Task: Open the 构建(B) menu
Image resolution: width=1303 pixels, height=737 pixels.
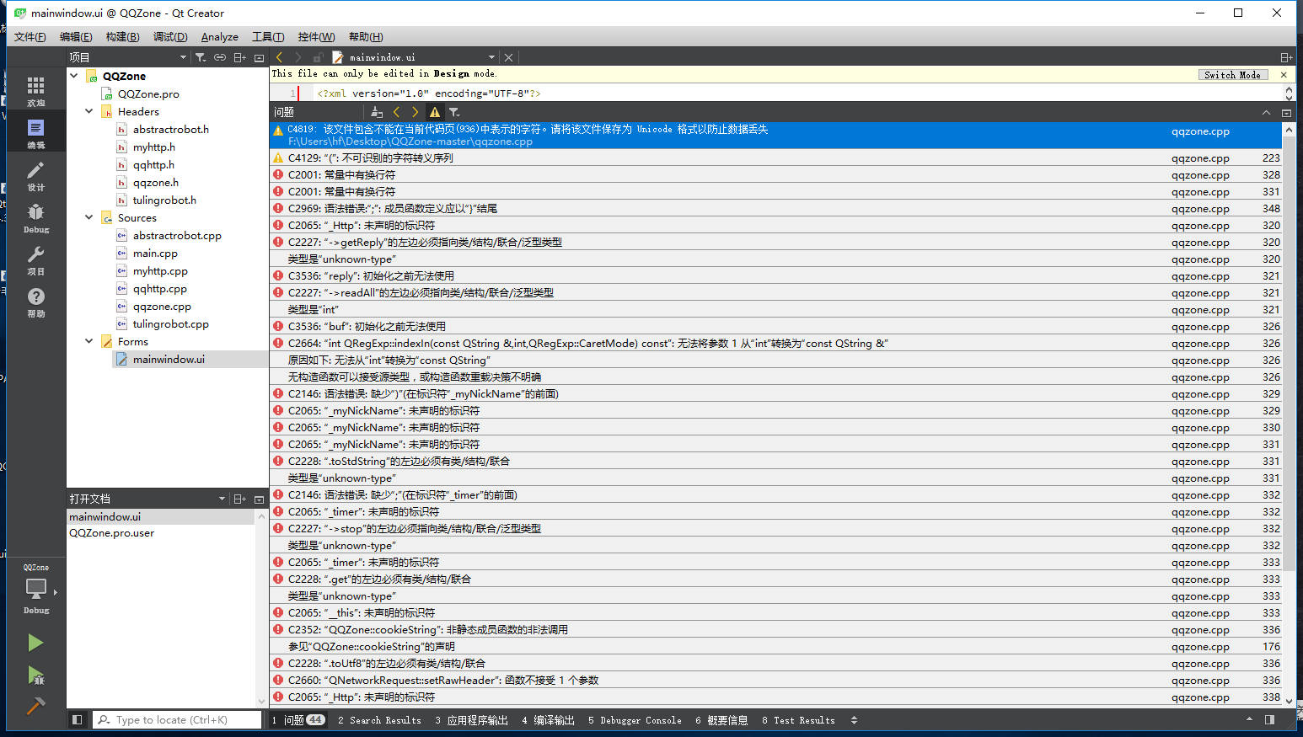Action: [x=122, y=36]
